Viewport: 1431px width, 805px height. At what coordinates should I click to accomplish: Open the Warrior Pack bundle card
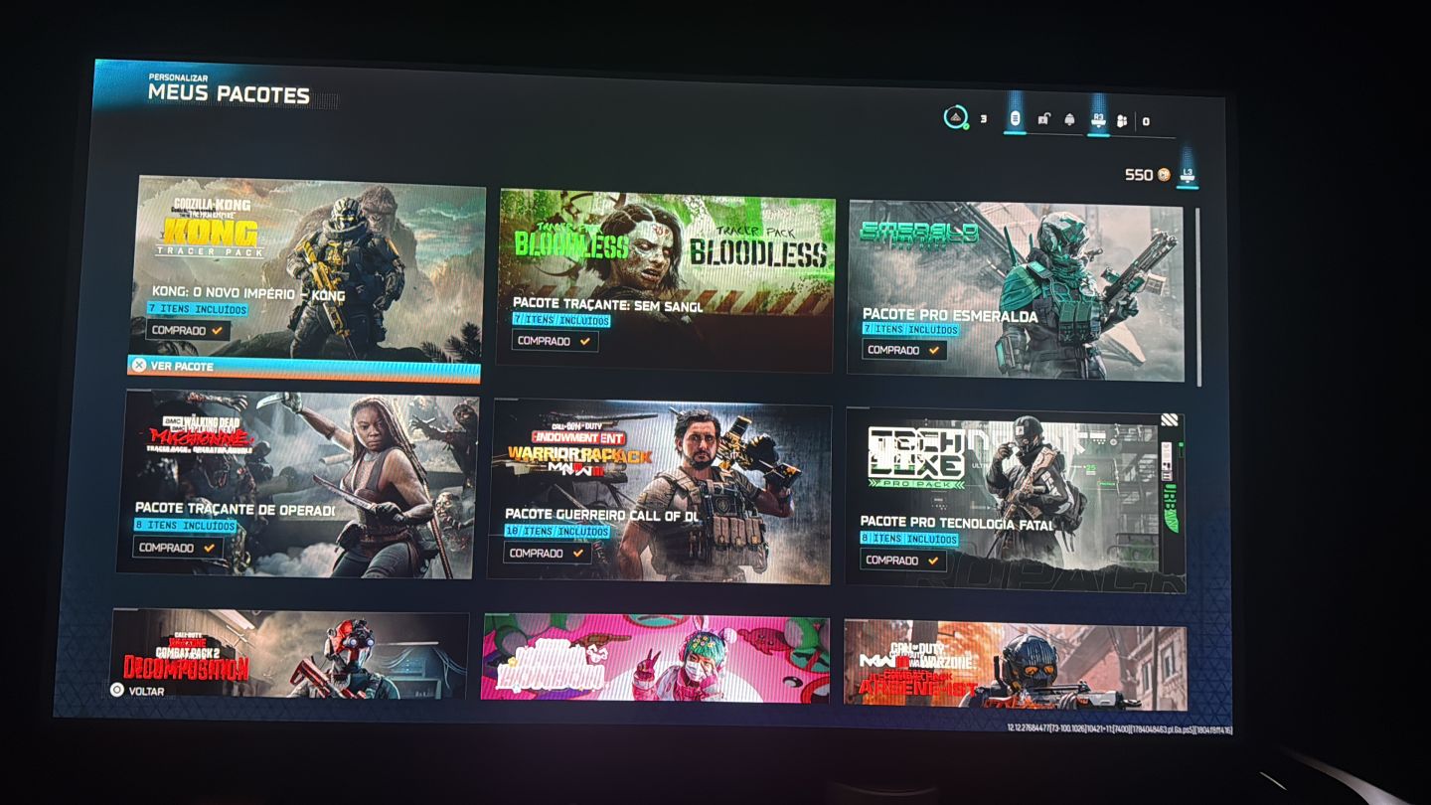tap(660, 492)
